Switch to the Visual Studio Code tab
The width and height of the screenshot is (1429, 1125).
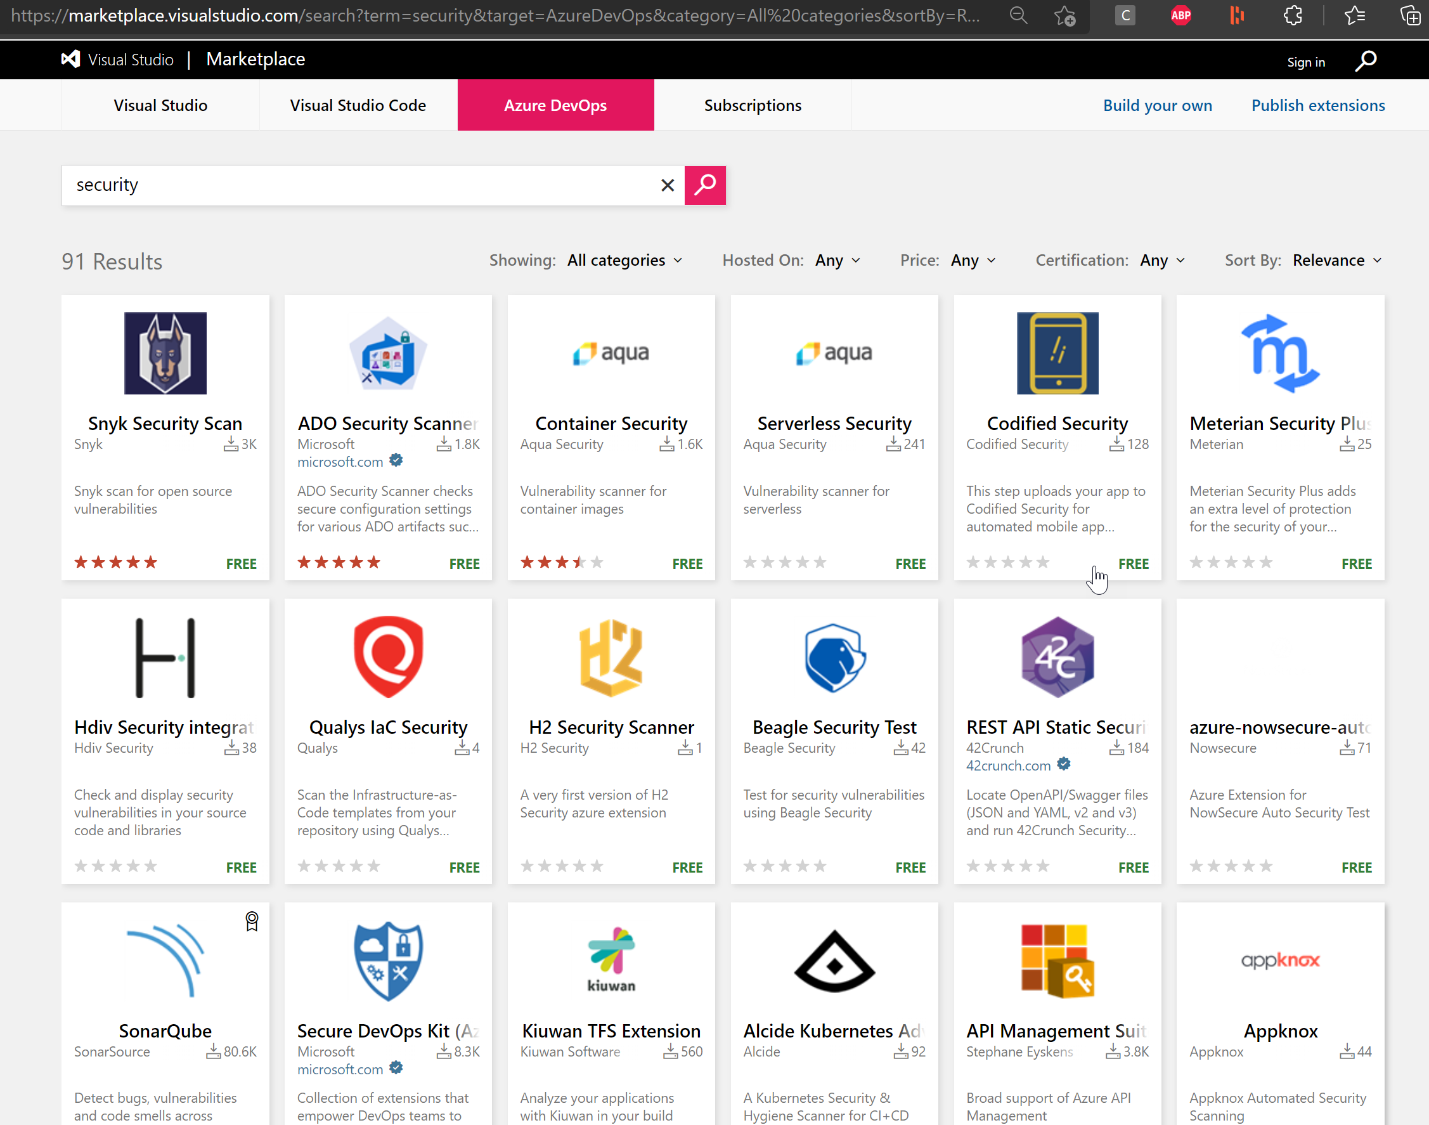coord(358,105)
